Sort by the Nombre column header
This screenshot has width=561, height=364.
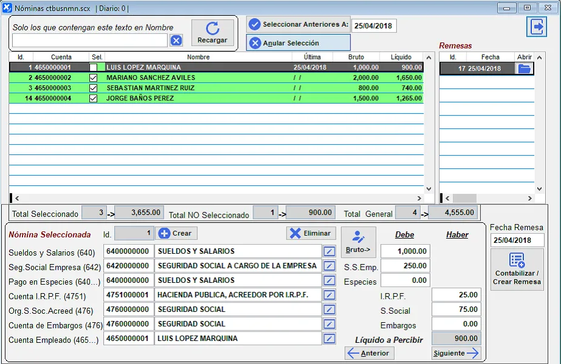199,57
